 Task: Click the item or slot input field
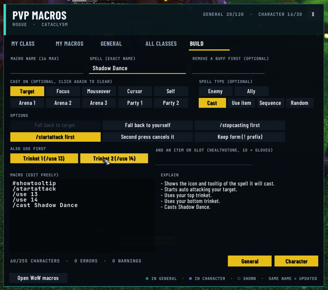click(204, 159)
